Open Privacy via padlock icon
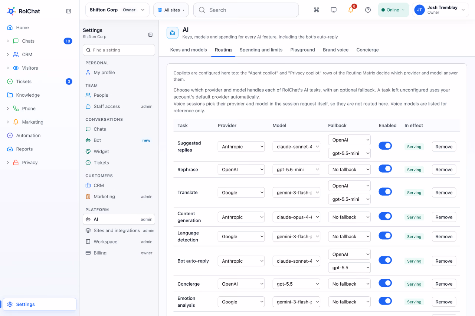 16,163
